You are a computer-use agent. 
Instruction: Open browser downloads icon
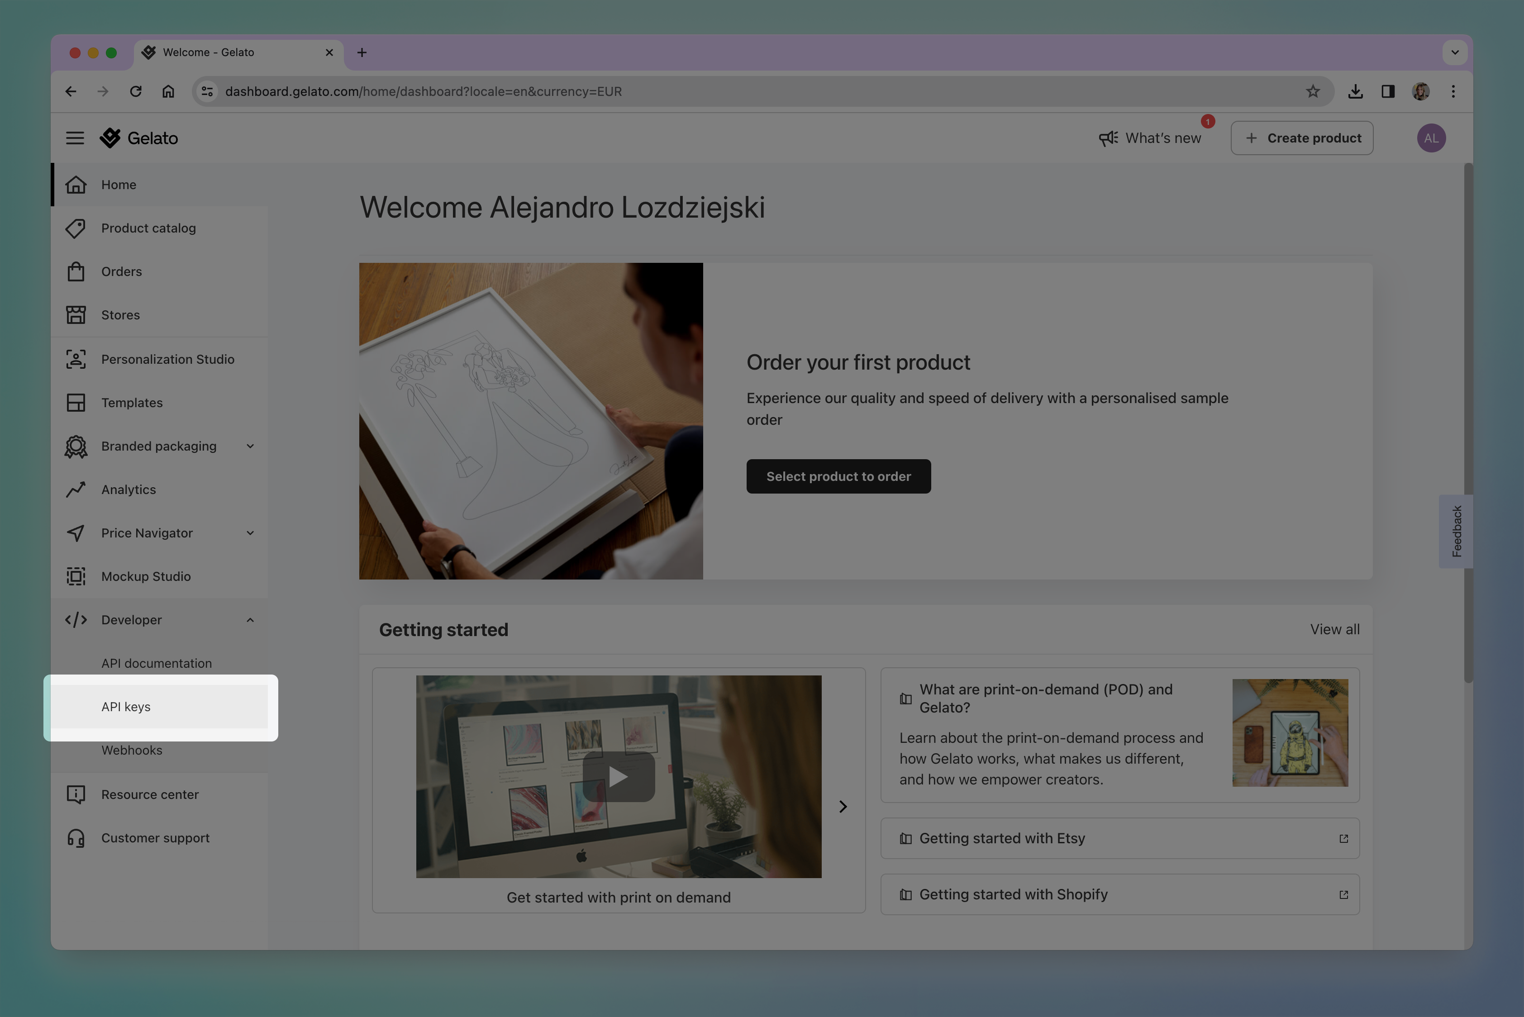point(1355,91)
